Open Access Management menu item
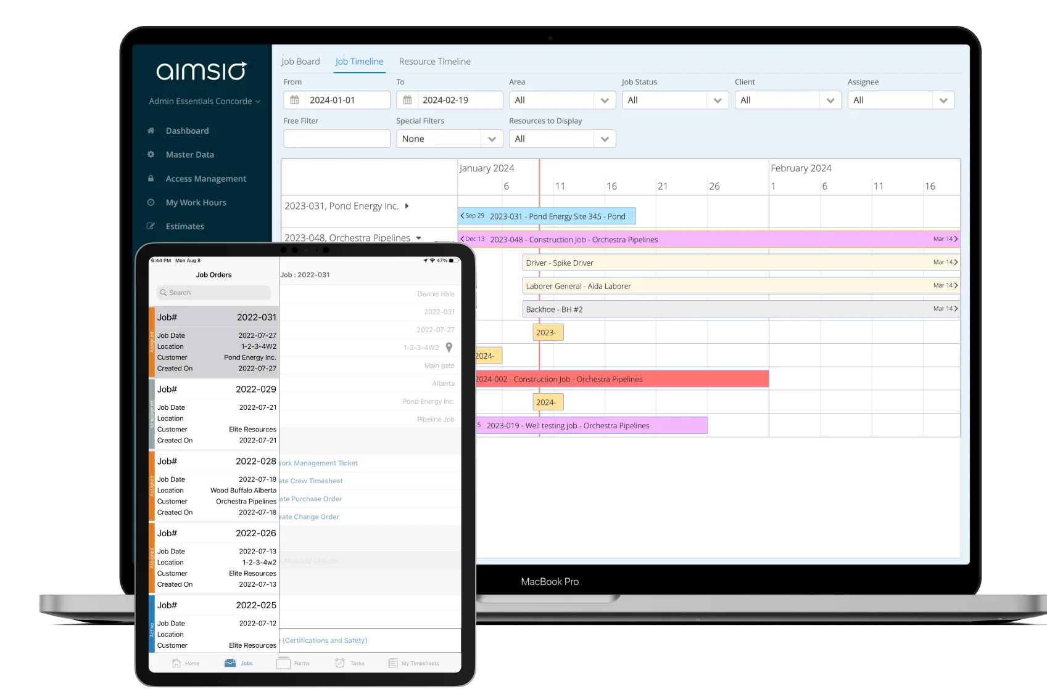The width and height of the screenshot is (1047, 689). click(205, 179)
